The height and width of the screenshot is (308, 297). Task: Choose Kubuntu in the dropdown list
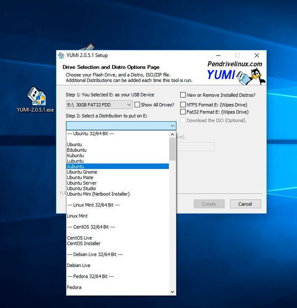118,156
